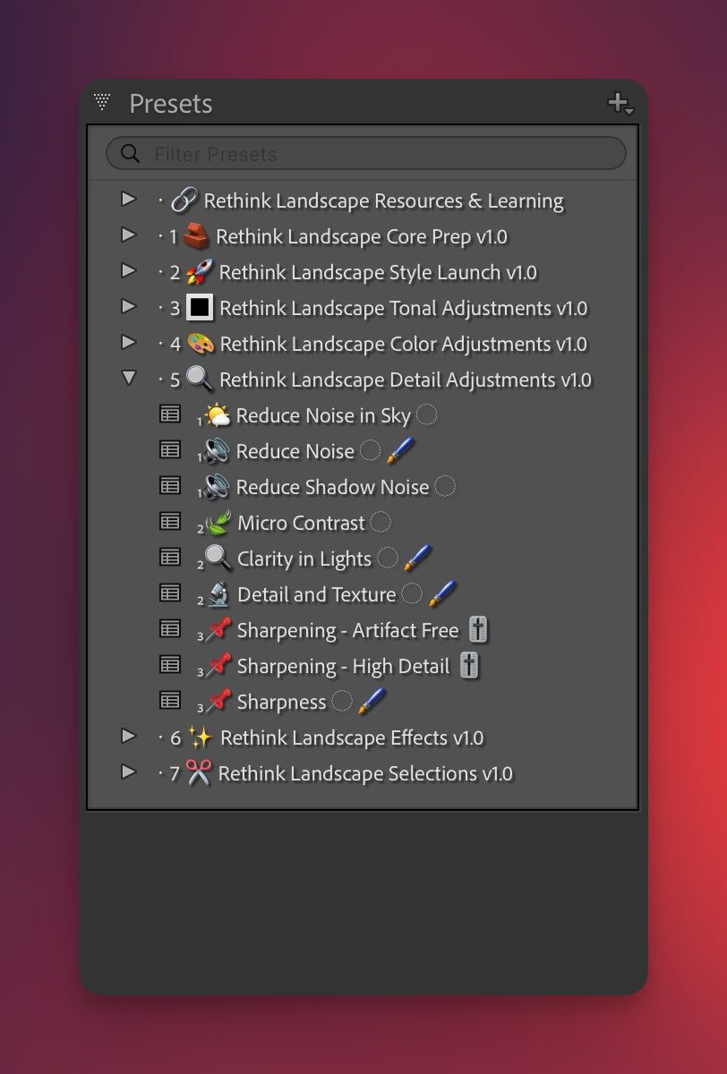Select Rethink Landscape Effects v1.0 group label
Image resolution: width=727 pixels, height=1074 pixels.
tap(352, 738)
